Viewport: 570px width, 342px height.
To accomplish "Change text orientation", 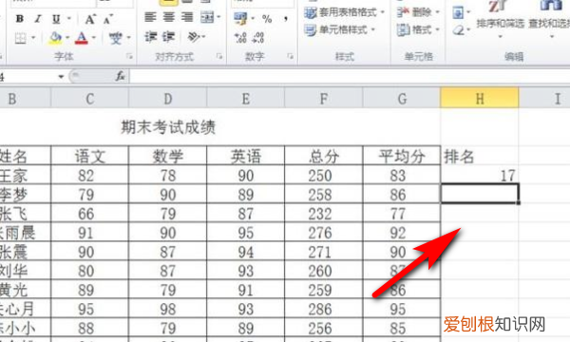I will click(194, 37).
